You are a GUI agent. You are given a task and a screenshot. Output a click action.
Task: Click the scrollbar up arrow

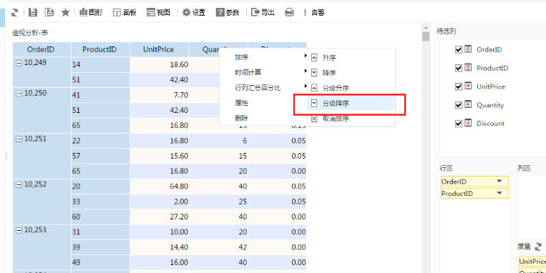426,28
